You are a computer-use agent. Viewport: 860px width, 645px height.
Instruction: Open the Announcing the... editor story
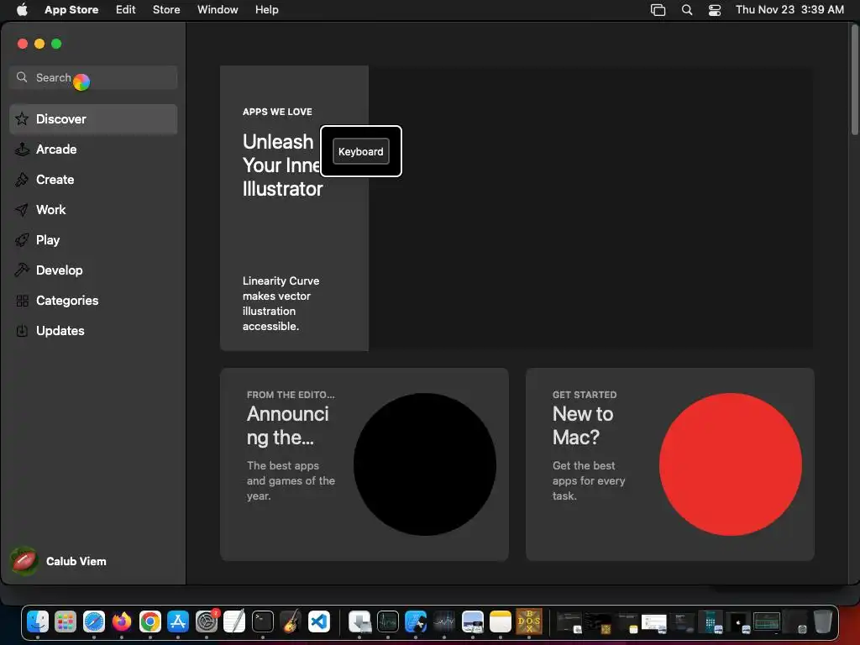click(364, 464)
